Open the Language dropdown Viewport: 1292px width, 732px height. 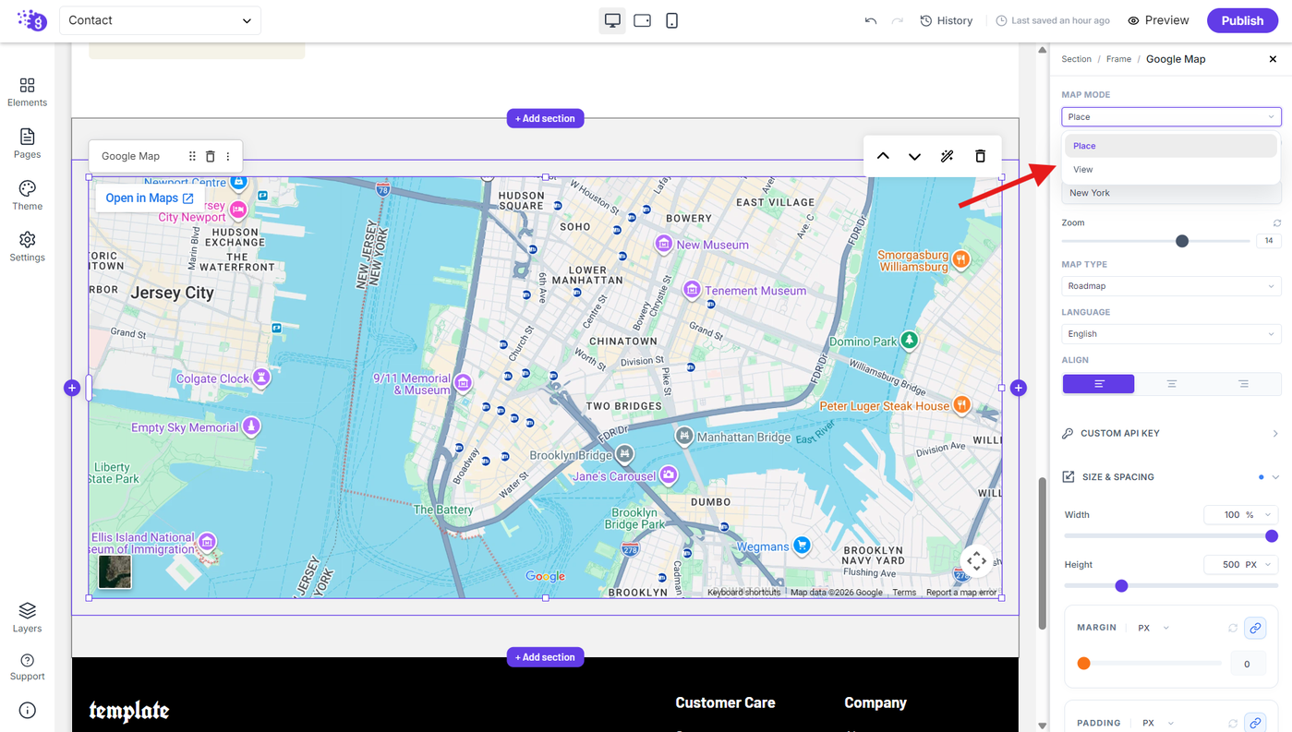[x=1171, y=334]
